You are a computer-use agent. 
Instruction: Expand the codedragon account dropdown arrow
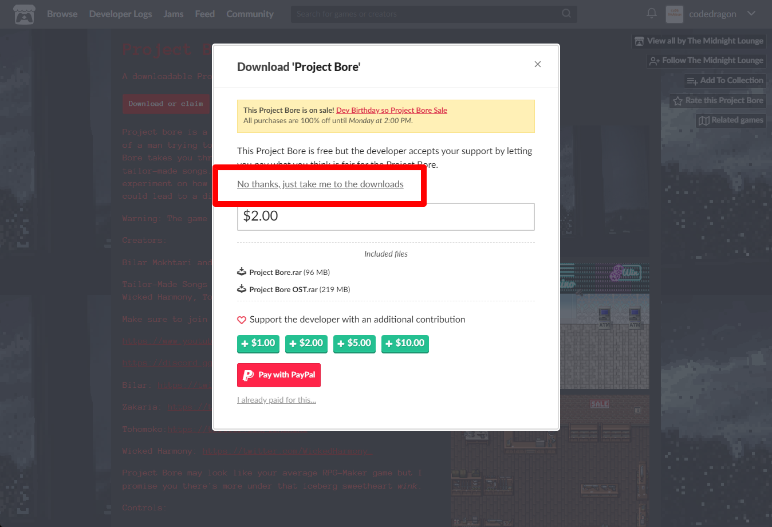click(751, 13)
